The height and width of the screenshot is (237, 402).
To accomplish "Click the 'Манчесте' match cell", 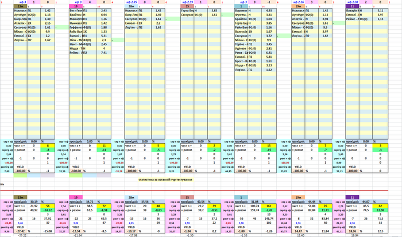I will 76,19.
